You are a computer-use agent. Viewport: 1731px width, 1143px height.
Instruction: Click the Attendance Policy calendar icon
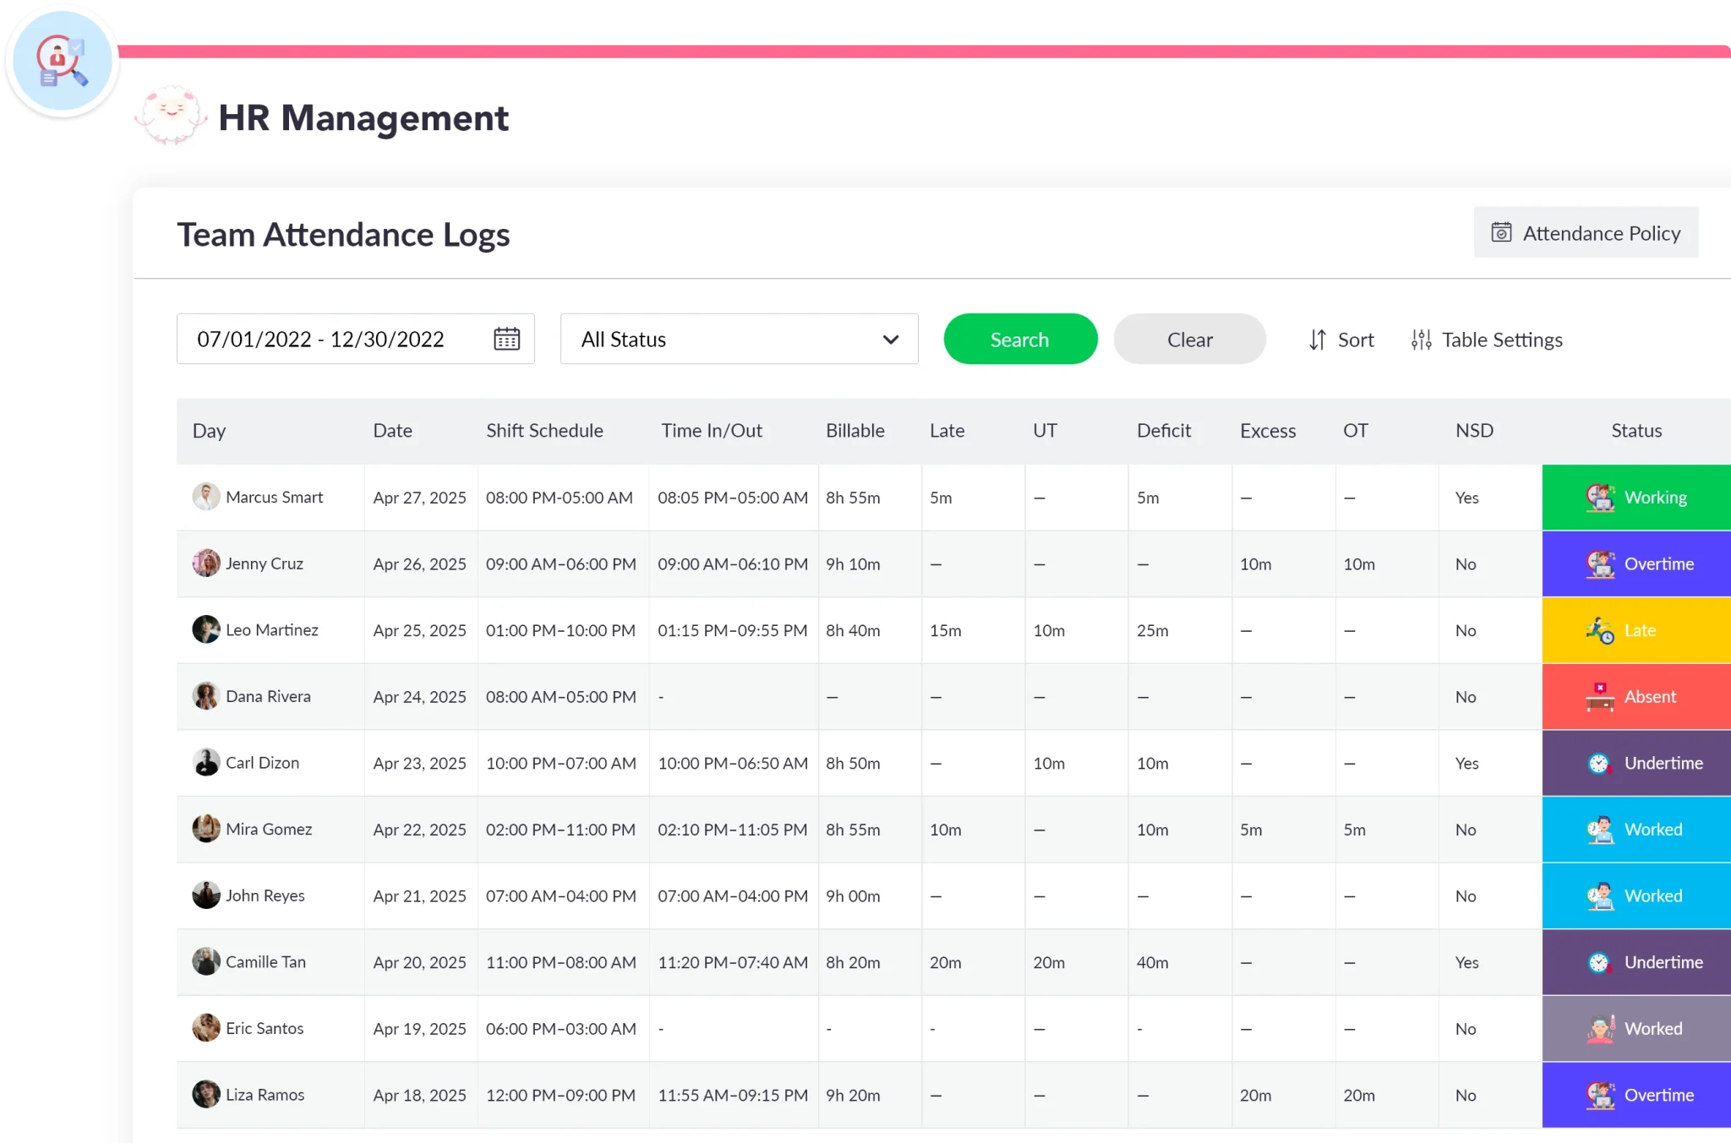coord(1501,232)
